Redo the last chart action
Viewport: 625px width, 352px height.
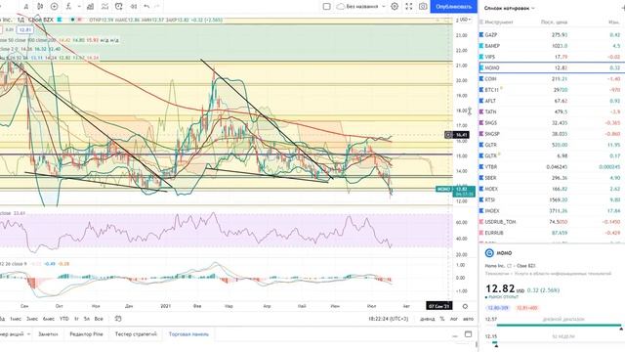(157, 7)
